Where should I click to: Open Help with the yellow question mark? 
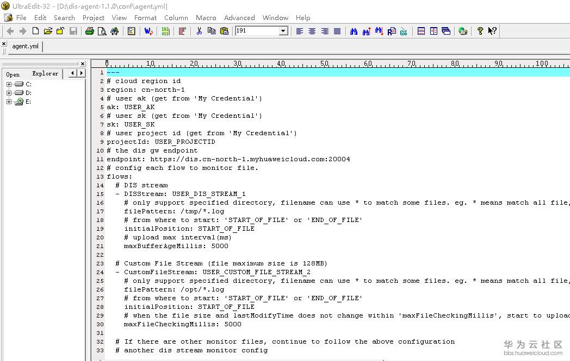pyautogui.click(x=480, y=31)
